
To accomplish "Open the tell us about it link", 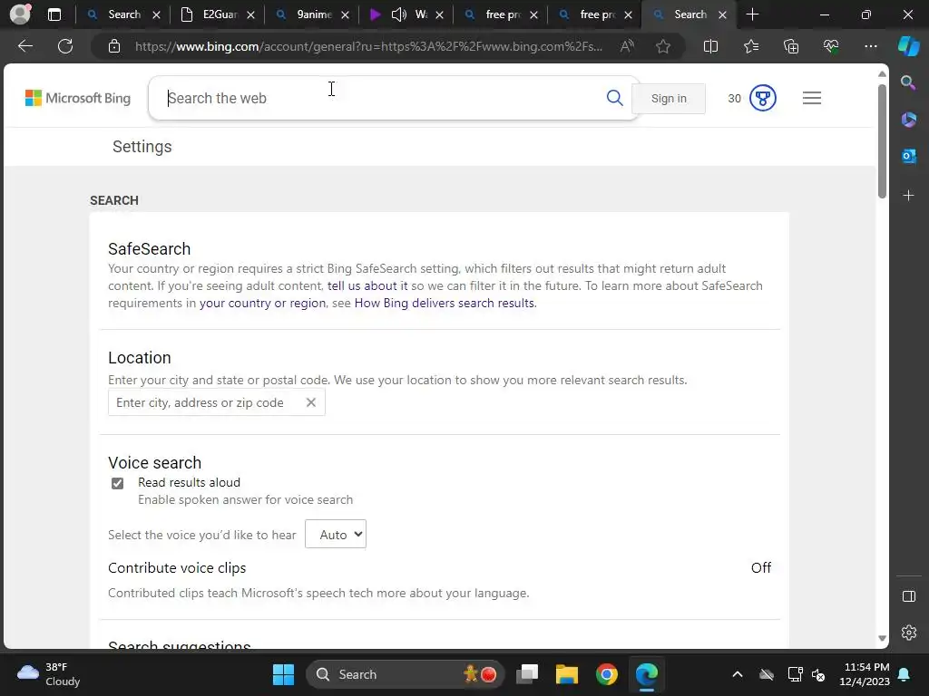I will coord(367,285).
